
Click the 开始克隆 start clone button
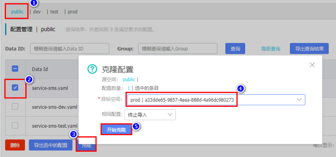[117, 130]
